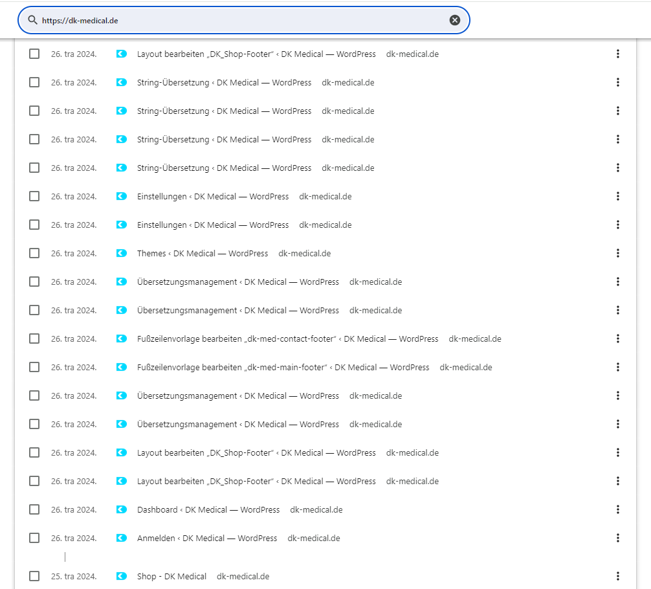Open three-dot menu of Einstellungen row above Themes

pos(618,225)
